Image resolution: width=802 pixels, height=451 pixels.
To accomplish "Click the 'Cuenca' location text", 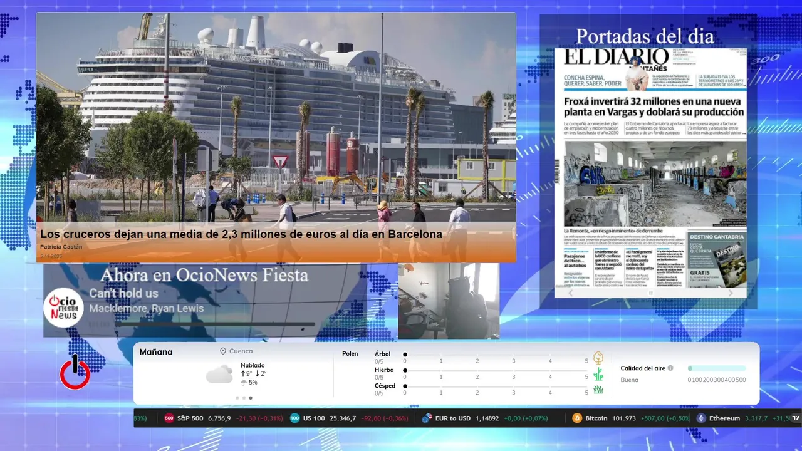I will click(241, 351).
